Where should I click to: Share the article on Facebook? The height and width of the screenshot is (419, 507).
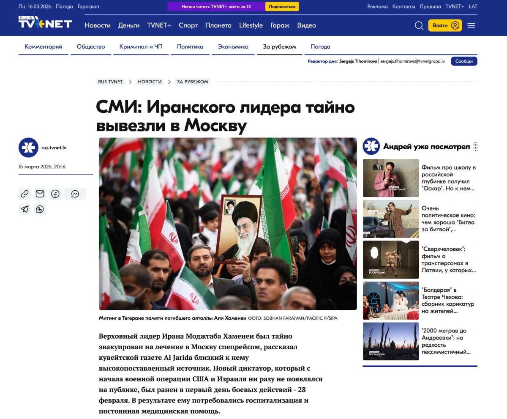(55, 194)
